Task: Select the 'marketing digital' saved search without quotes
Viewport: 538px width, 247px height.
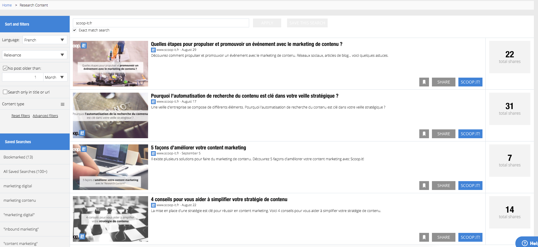Action: (x=35, y=186)
